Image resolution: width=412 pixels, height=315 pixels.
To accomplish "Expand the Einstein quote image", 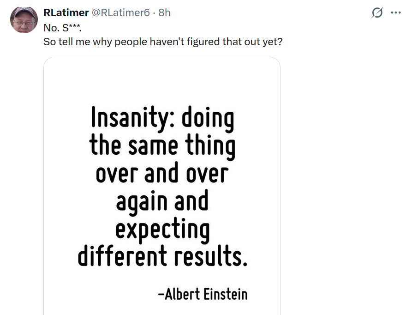I will pyautogui.click(x=162, y=185).
